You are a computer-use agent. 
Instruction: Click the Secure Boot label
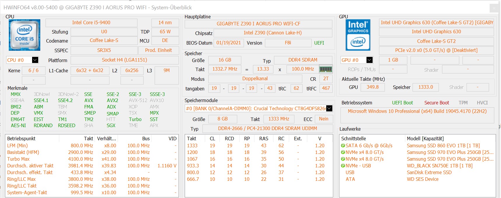tap(437, 103)
